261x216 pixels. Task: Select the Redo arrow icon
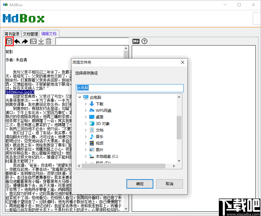(x=25, y=41)
